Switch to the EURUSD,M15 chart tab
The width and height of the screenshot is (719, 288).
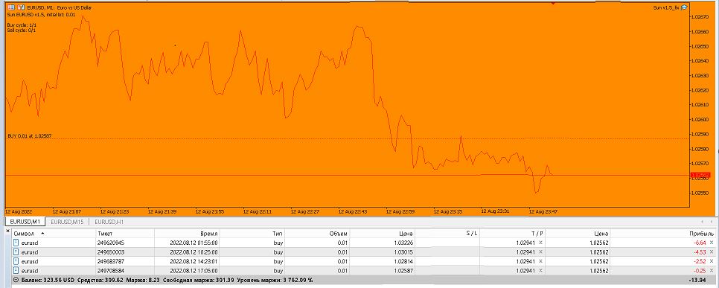[67, 222]
